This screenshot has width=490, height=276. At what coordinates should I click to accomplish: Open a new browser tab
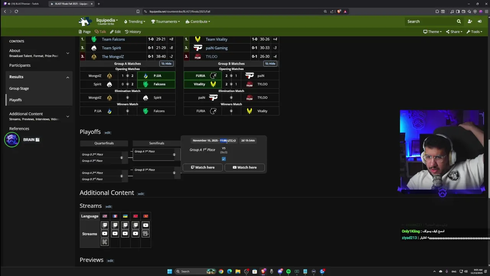point(99,4)
